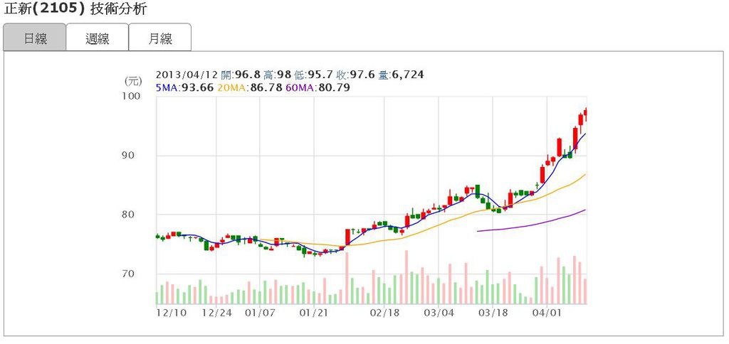
Task: Click the 5MA:93.66 legend label
Action: point(185,87)
